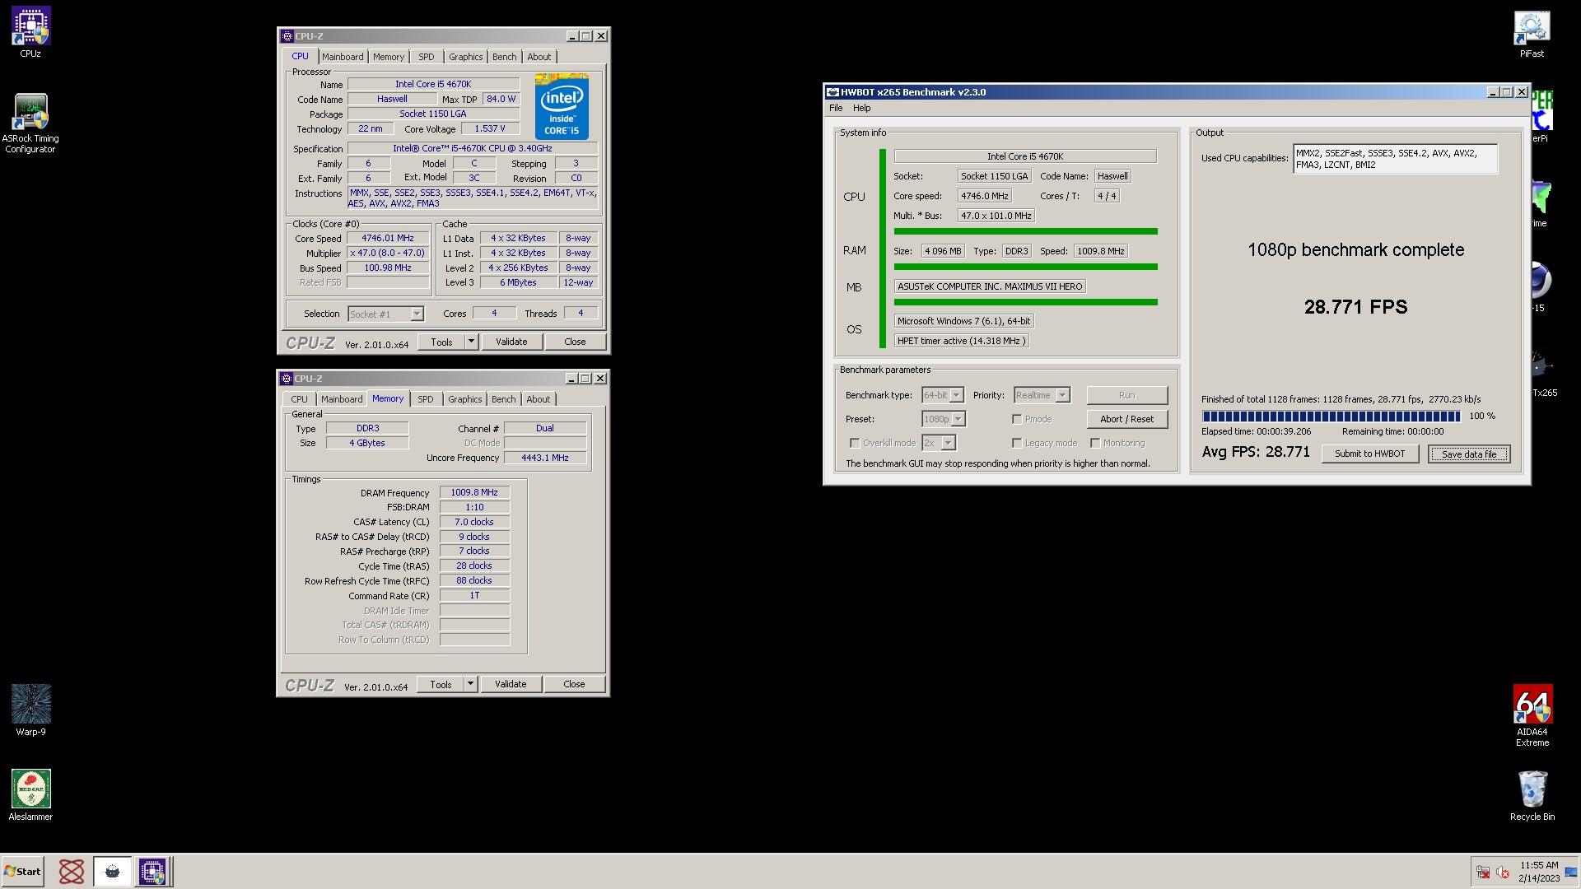1581x889 pixels.
Task: Open ASRock Timing Configurator desktop icon
Action: [30, 123]
